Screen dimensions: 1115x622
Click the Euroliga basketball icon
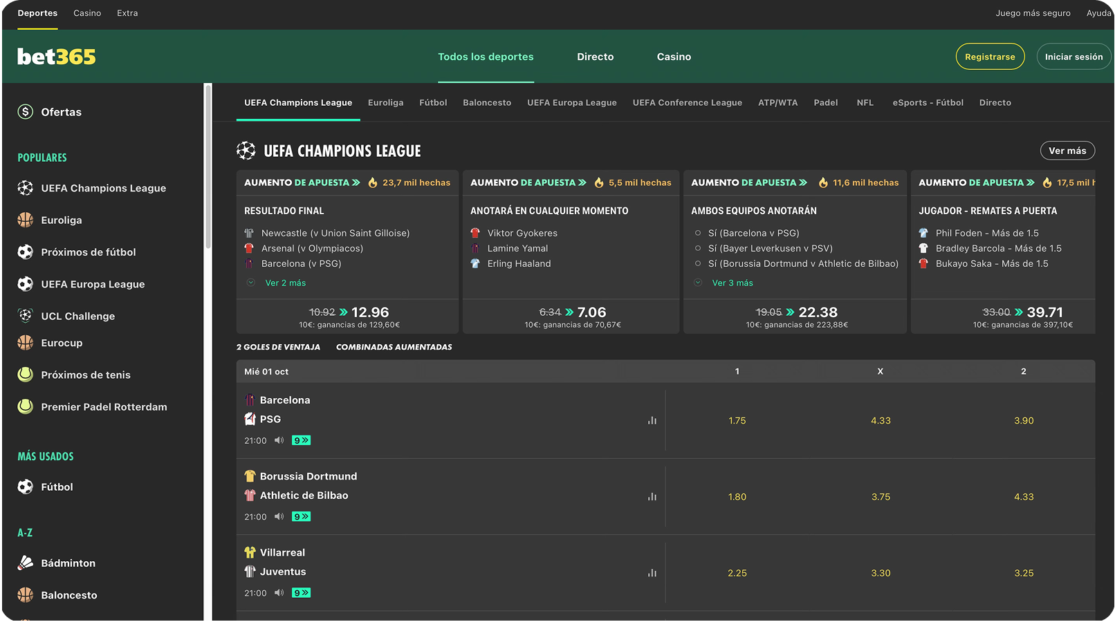pyautogui.click(x=26, y=220)
